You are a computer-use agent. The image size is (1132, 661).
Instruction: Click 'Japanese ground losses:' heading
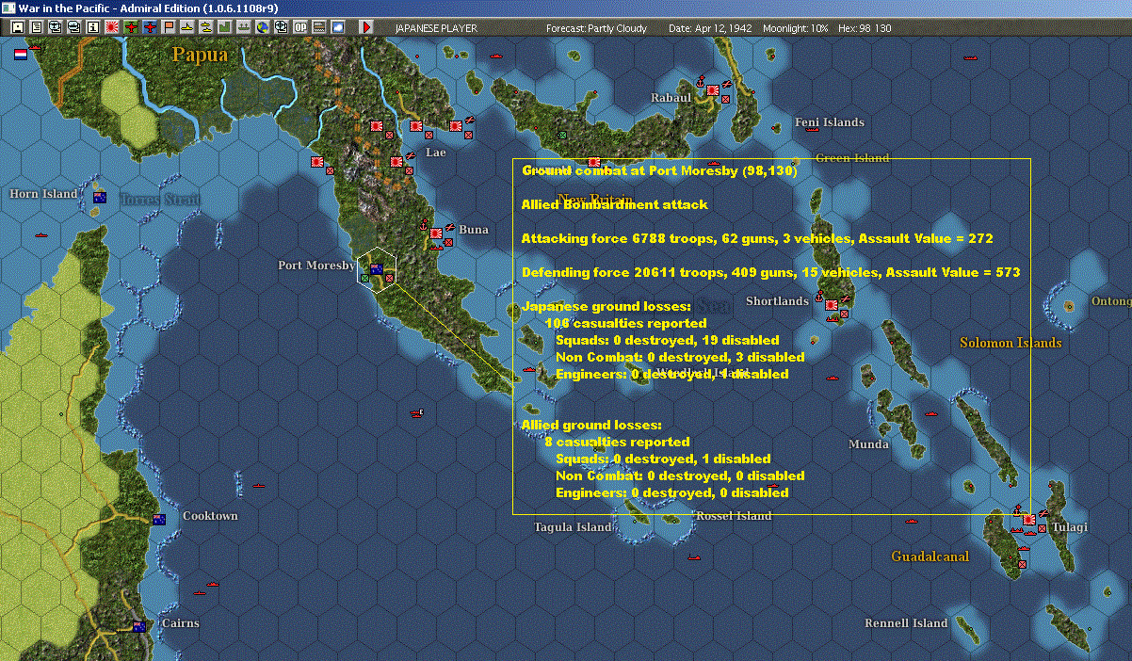tap(606, 306)
